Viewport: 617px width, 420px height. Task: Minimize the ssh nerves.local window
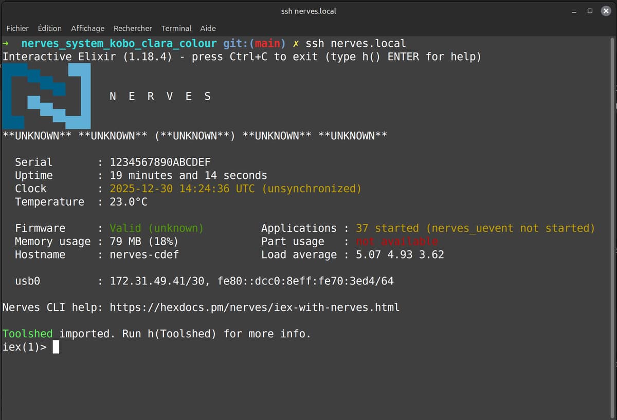point(574,11)
